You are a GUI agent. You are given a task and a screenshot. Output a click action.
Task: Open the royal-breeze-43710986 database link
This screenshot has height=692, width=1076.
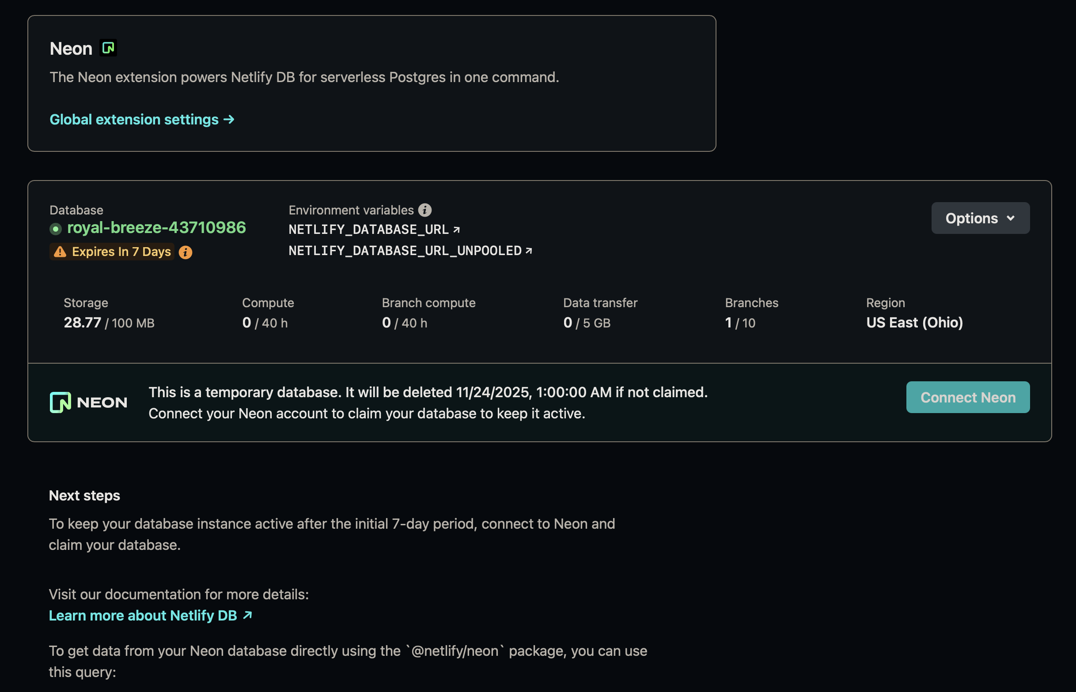pyautogui.click(x=156, y=227)
